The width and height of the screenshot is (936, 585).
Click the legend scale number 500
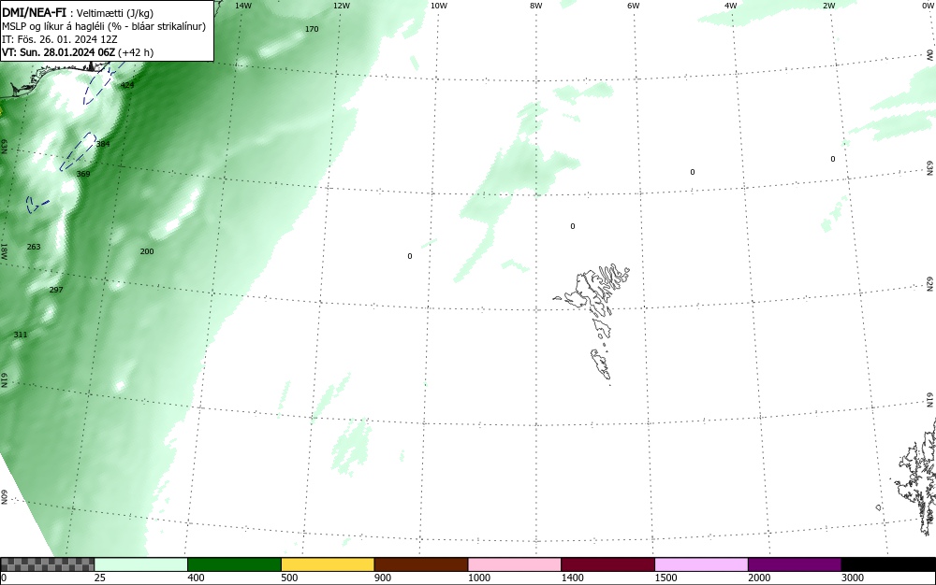[x=289, y=578]
